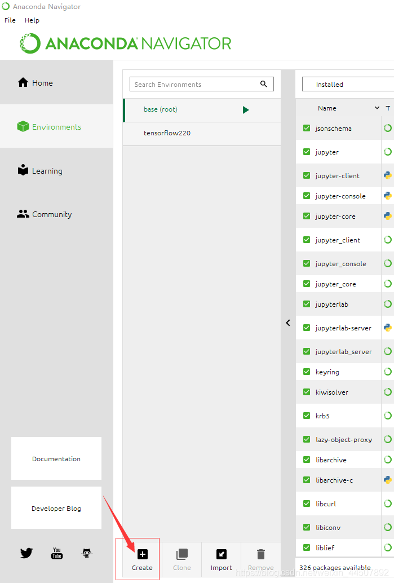
Task: Click the T column header
Action: (388, 108)
